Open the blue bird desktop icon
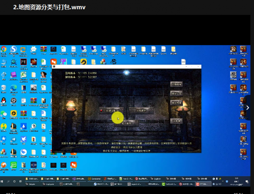This screenshot has height=194, width=254. point(23,139)
